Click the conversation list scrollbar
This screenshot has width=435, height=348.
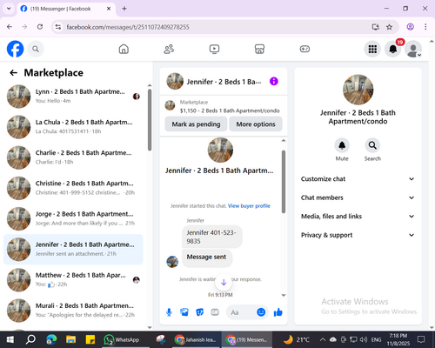(x=150, y=120)
